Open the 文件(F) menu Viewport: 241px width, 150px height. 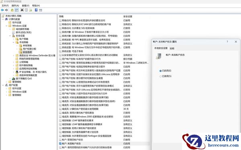click(x=5, y=6)
